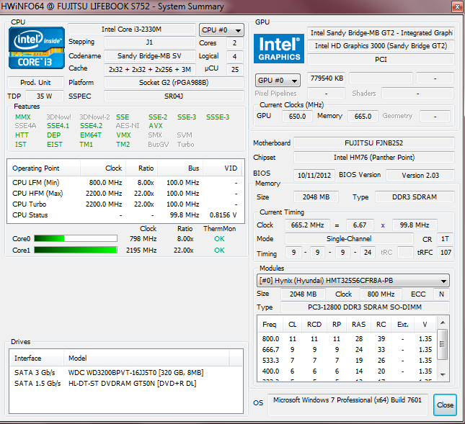This screenshot has height=424, width=465.
Task: Click the GPU memory clock value 665.0
Action: (x=363, y=116)
